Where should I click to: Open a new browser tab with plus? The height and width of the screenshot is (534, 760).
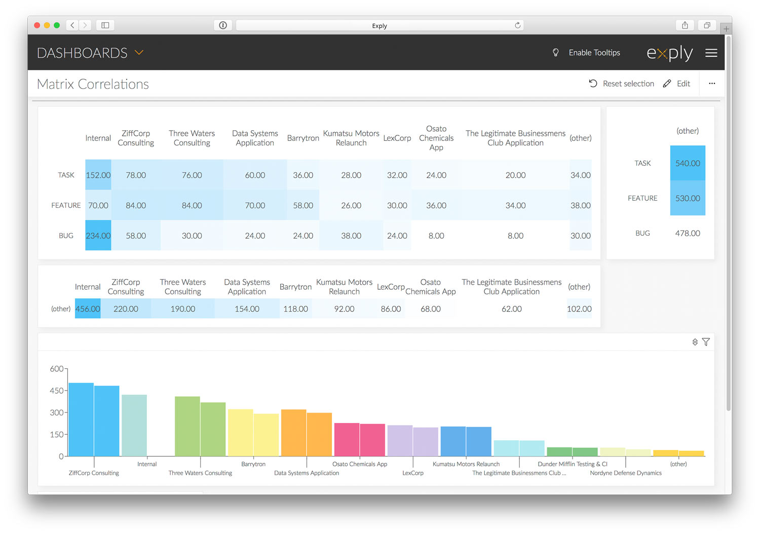pyautogui.click(x=727, y=29)
